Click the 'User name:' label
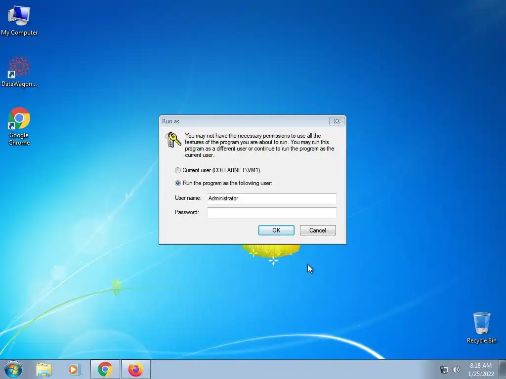This screenshot has width=506, height=379. click(x=188, y=198)
